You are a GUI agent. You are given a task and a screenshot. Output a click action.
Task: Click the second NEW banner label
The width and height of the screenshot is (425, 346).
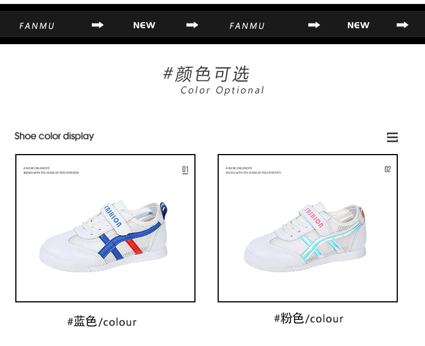click(x=358, y=25)
